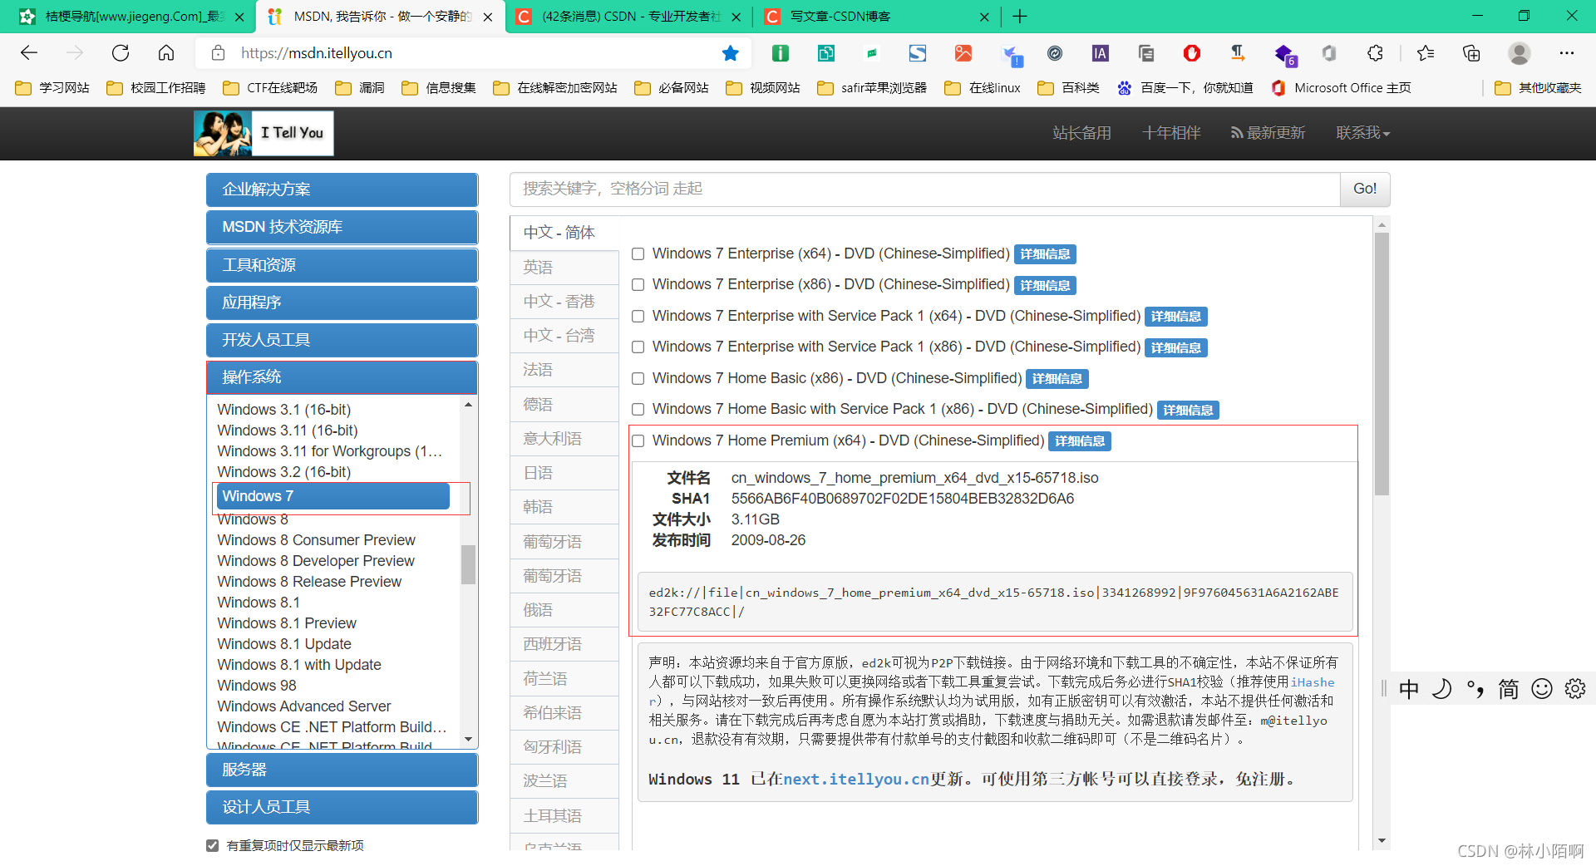Viewport: 1596px width, 866px height.
Task: Switch to the 英语 language tab
Action: tap(564, 268)
